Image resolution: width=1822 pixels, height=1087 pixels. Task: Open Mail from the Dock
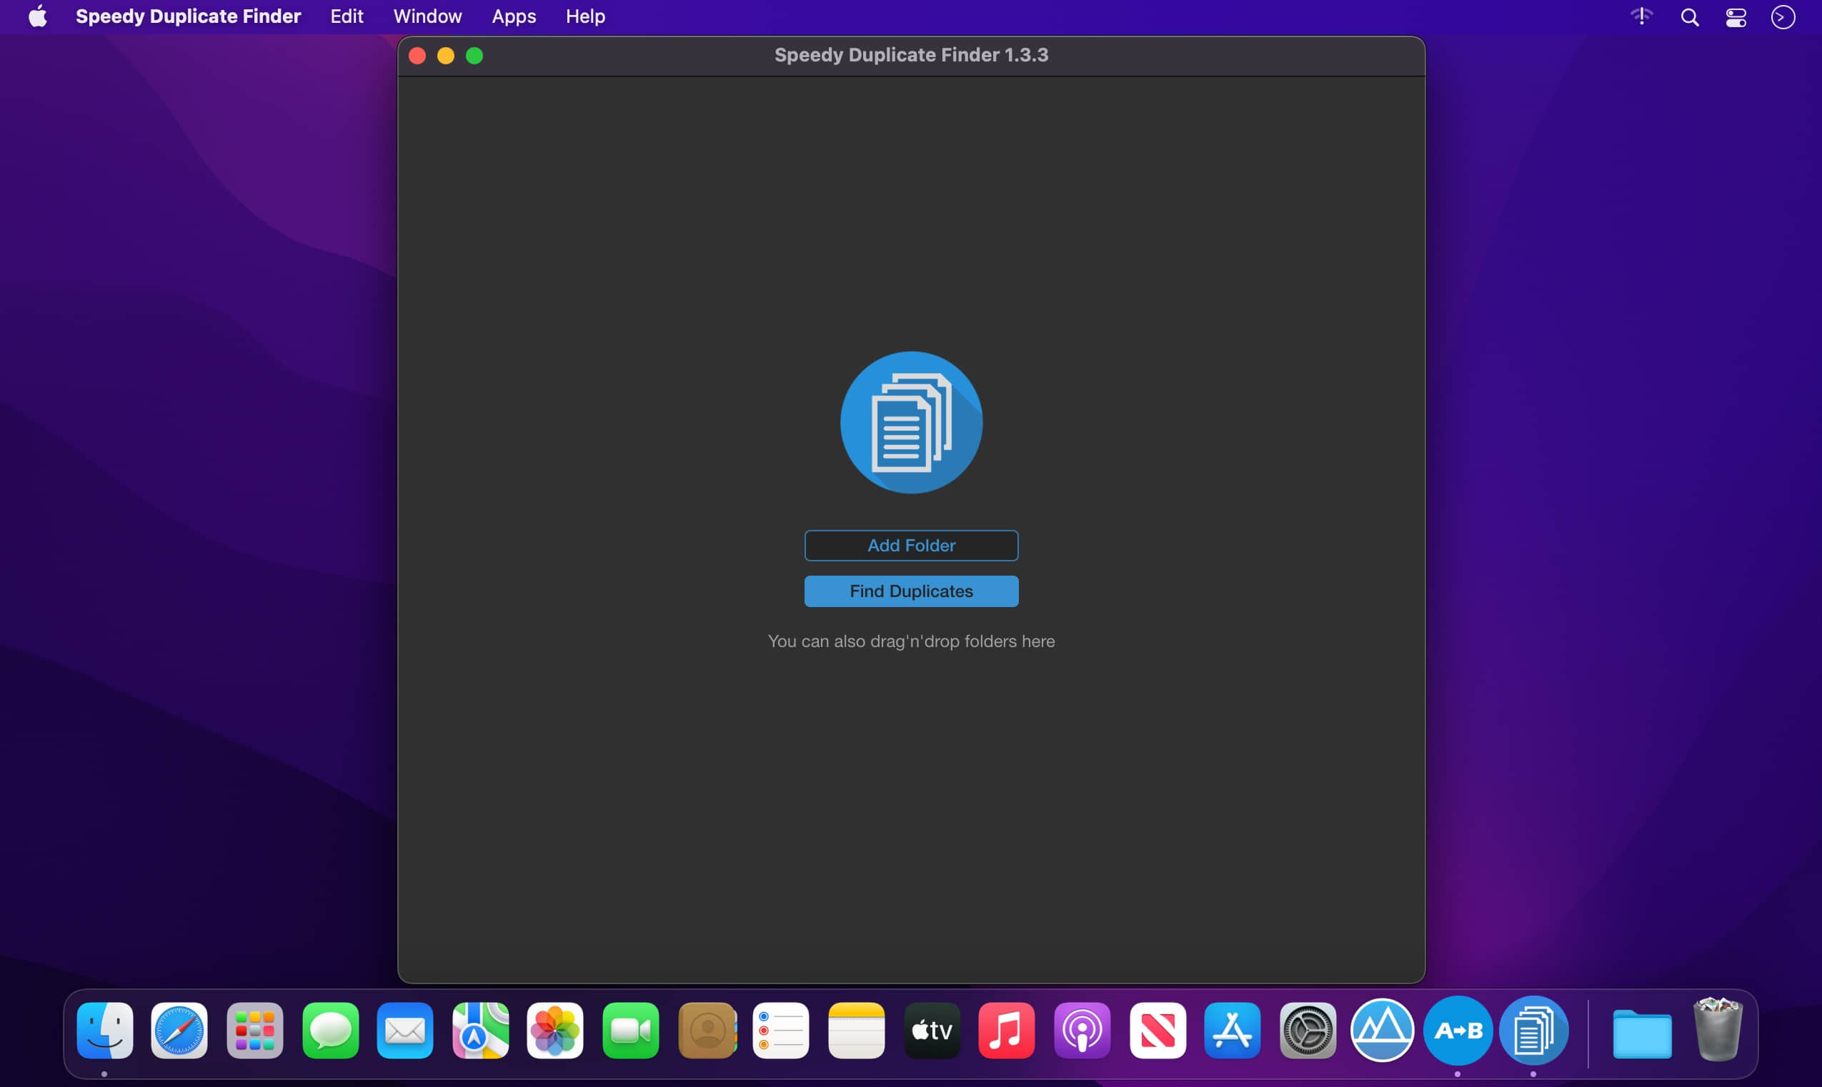tap(405, 1031)
